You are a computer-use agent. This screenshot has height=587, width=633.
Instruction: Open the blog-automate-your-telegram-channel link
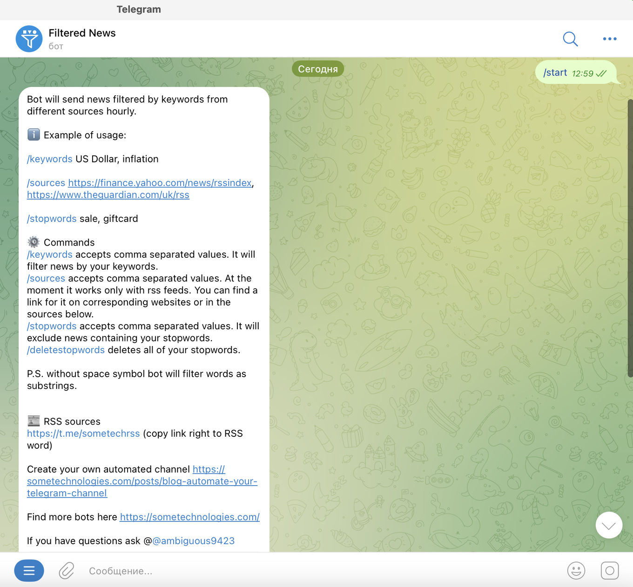click(142, 481)
